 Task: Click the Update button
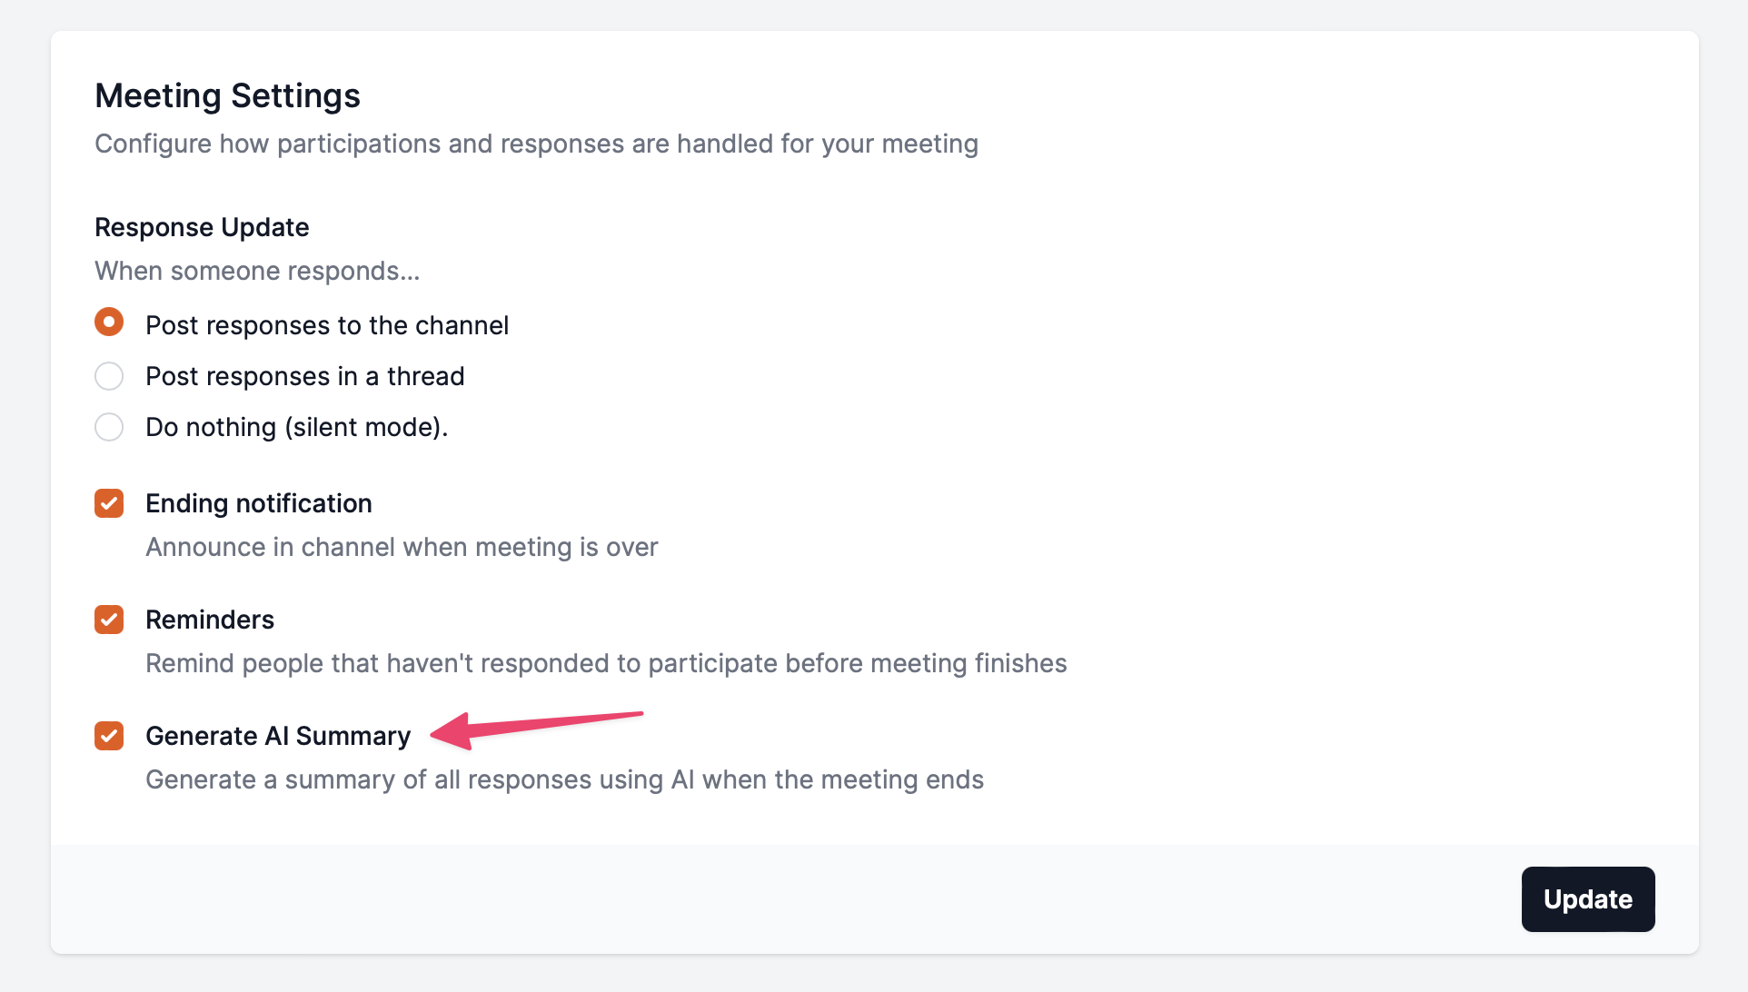pyautogui.click(x=1587, y=899)
